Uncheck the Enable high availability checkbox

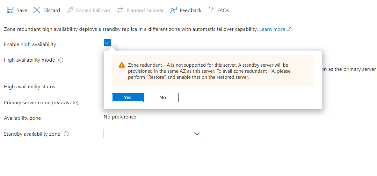[x=107, y=43]
